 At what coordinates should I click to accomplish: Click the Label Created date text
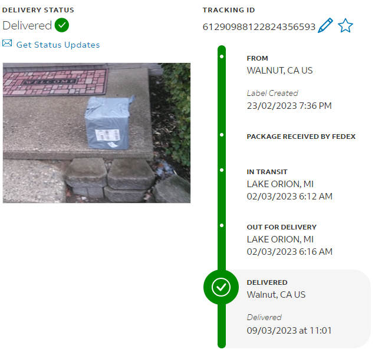(289, 106)
